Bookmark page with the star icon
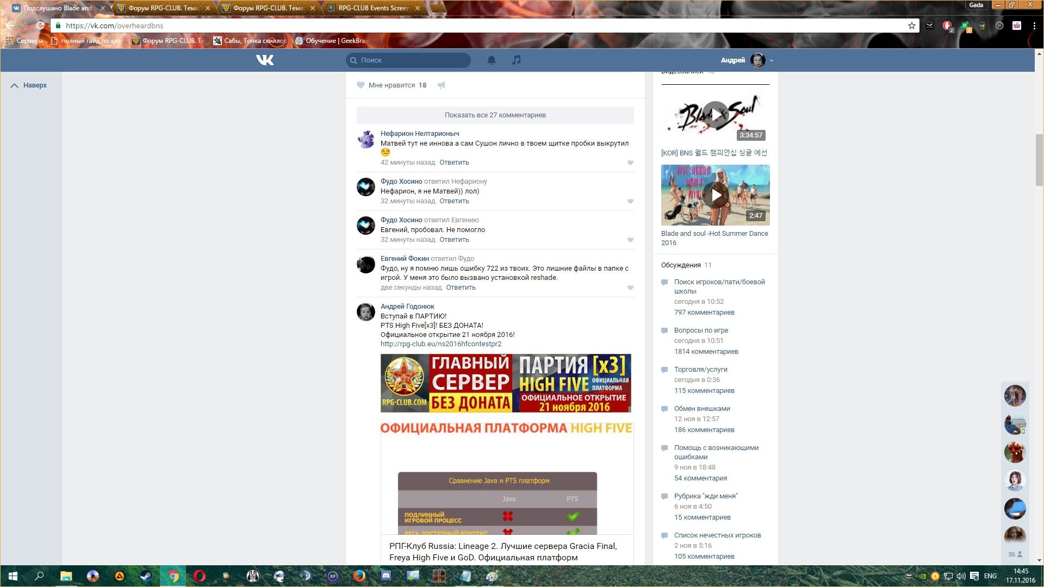Viewport: 1044px width, 587px height. tap(912, 26)
